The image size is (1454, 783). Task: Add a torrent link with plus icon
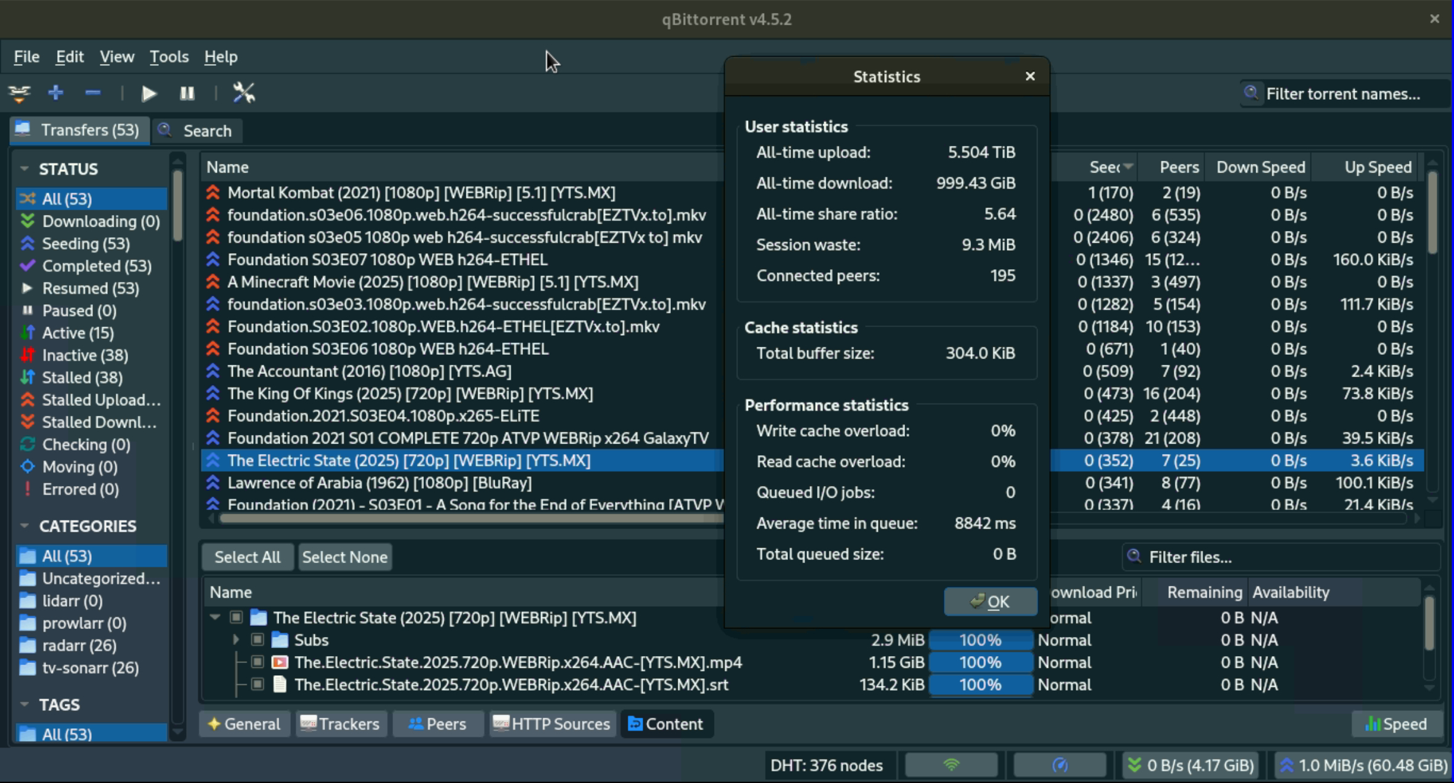click(x=55, y=92)
